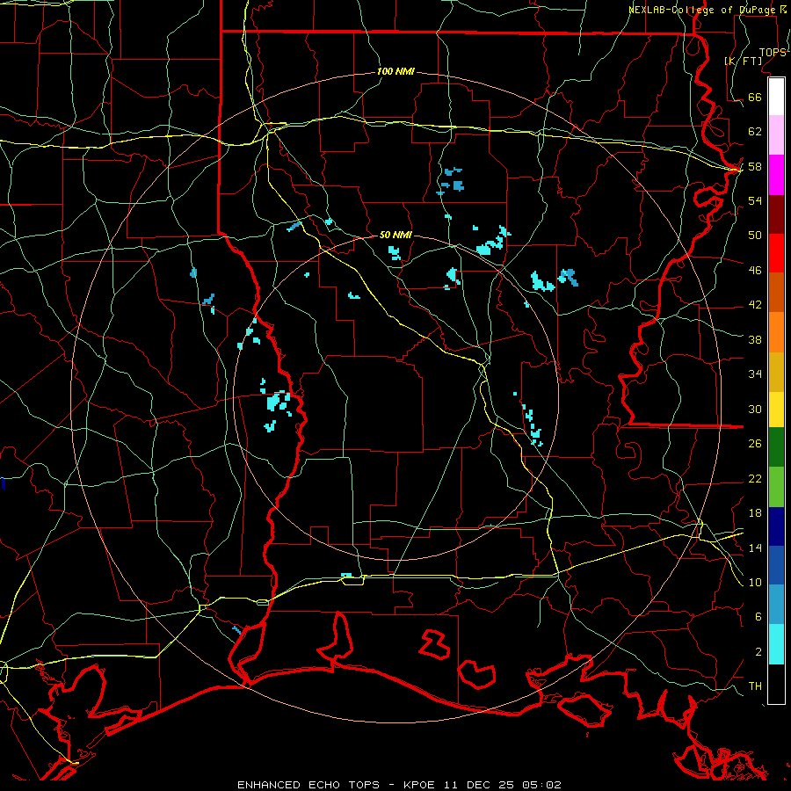Click the '30' legend value
The image size is (791, 791).
point(755,409)
